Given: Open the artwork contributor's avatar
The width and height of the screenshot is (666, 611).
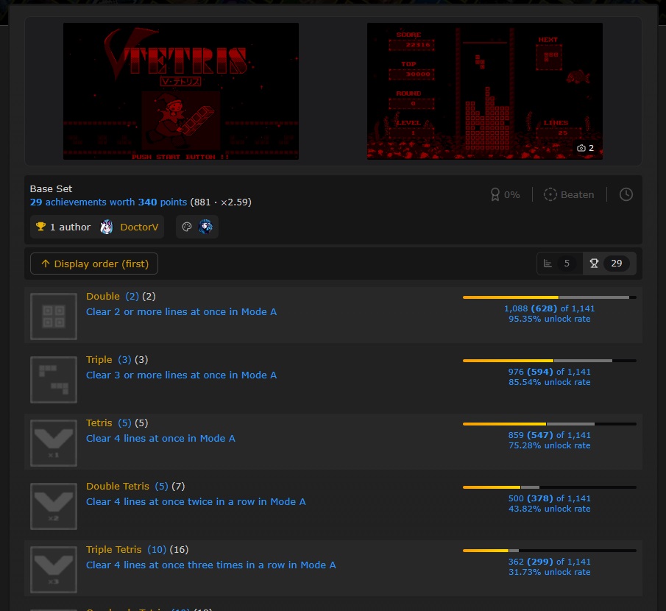Looking at the screenshot, I should point(205,227).
